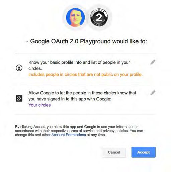Cancel the authorization request

tap(114, 152)
